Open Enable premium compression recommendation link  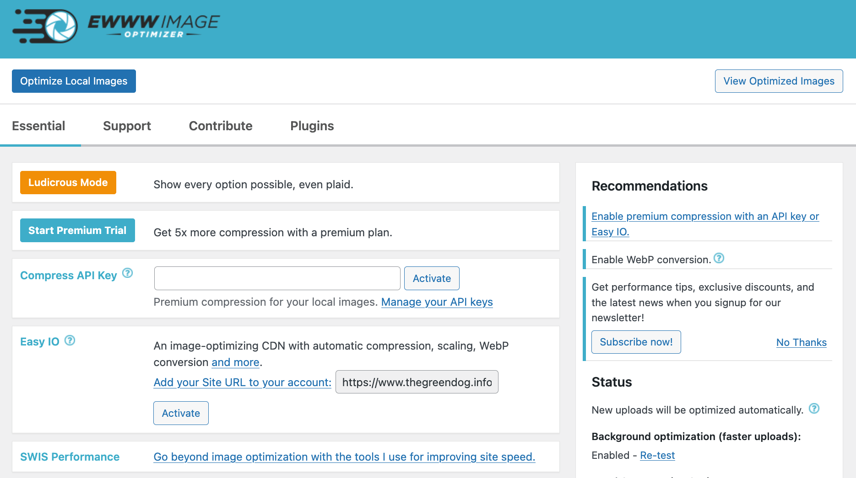coord(705,224)
